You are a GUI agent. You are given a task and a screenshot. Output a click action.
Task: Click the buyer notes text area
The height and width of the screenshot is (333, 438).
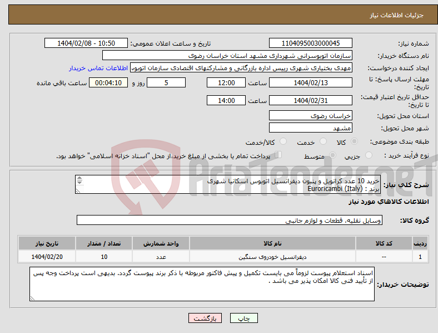click(202, 284)
